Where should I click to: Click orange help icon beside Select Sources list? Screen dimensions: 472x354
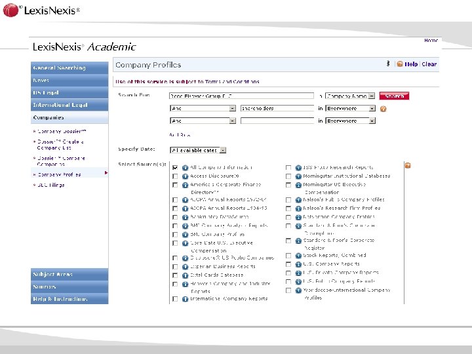408,165
